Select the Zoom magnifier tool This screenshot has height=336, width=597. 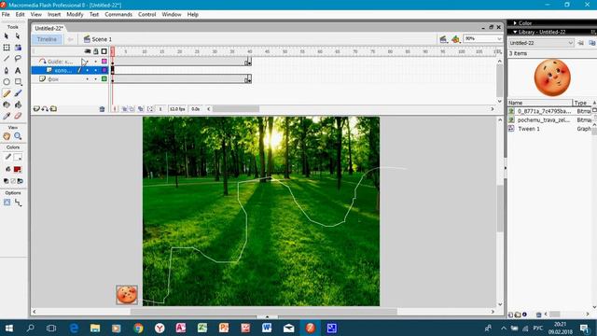click(18, 136)
